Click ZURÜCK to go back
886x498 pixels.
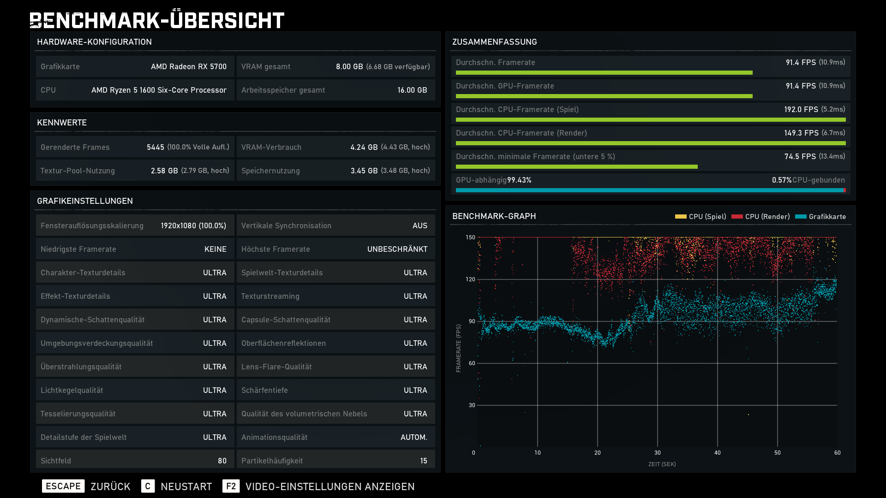[x=110, y=486]
